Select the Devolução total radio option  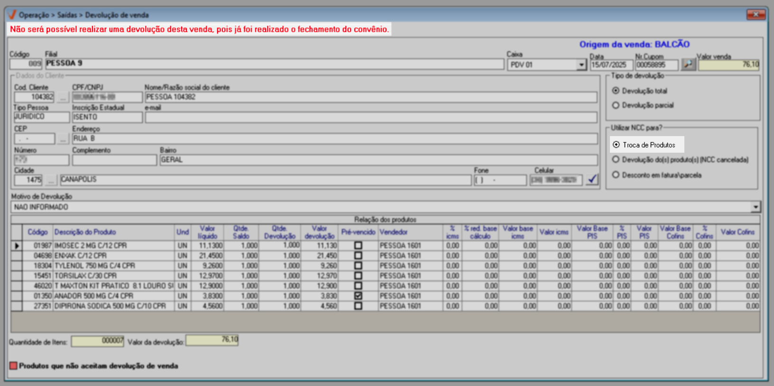click(x=616, y=91)
